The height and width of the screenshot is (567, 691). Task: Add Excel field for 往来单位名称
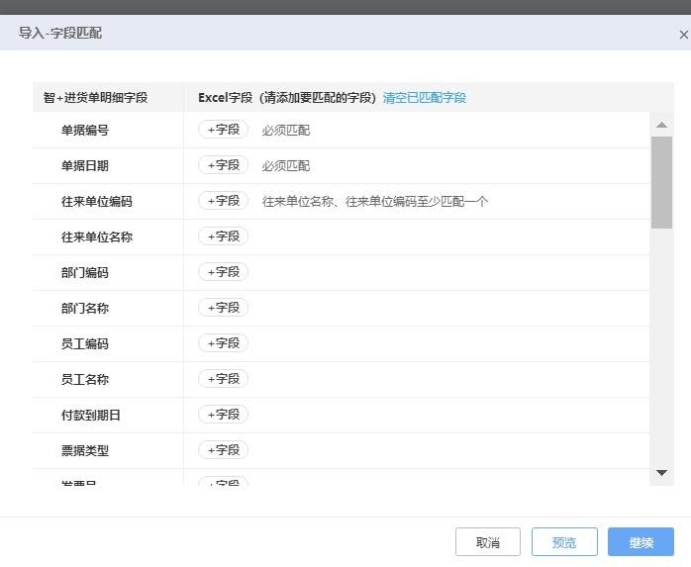pos(223,236)
